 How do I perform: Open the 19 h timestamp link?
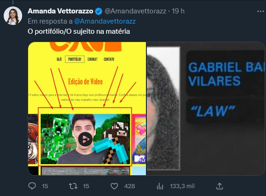pos(178,11)
